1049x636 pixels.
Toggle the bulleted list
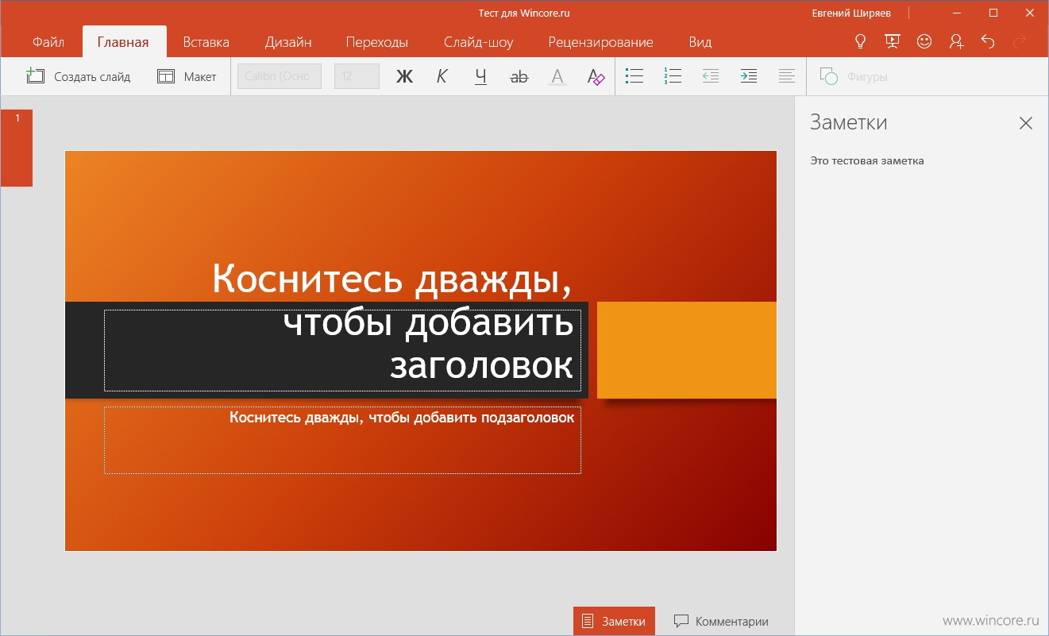tap(634, 76)
